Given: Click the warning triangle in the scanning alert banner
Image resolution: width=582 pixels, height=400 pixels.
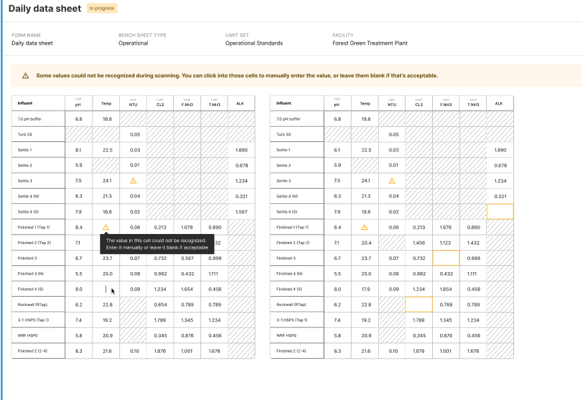Looking at the screenshot, I should 25,76.
